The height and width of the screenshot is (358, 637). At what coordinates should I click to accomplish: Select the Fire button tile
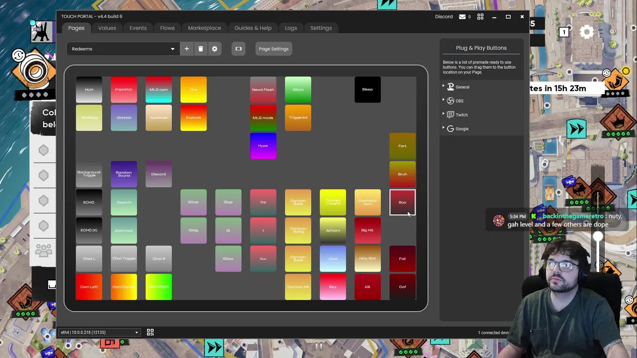coord(194,89)
